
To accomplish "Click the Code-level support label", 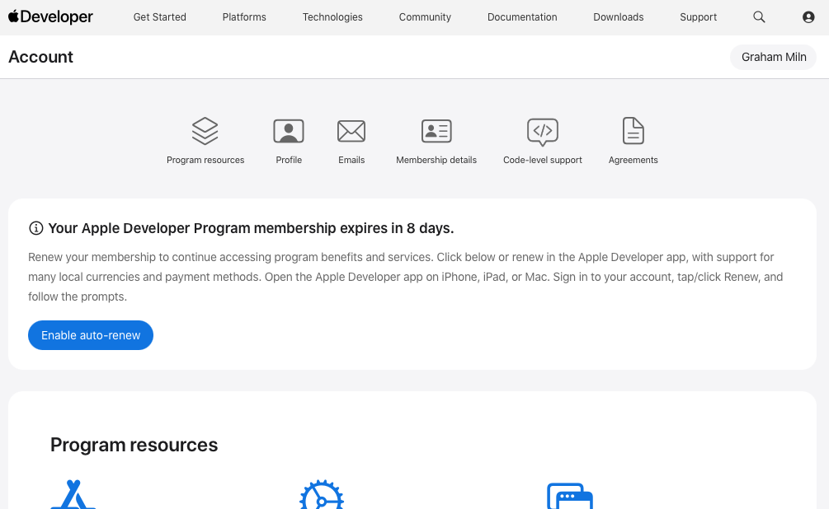I will coord(543,160).
